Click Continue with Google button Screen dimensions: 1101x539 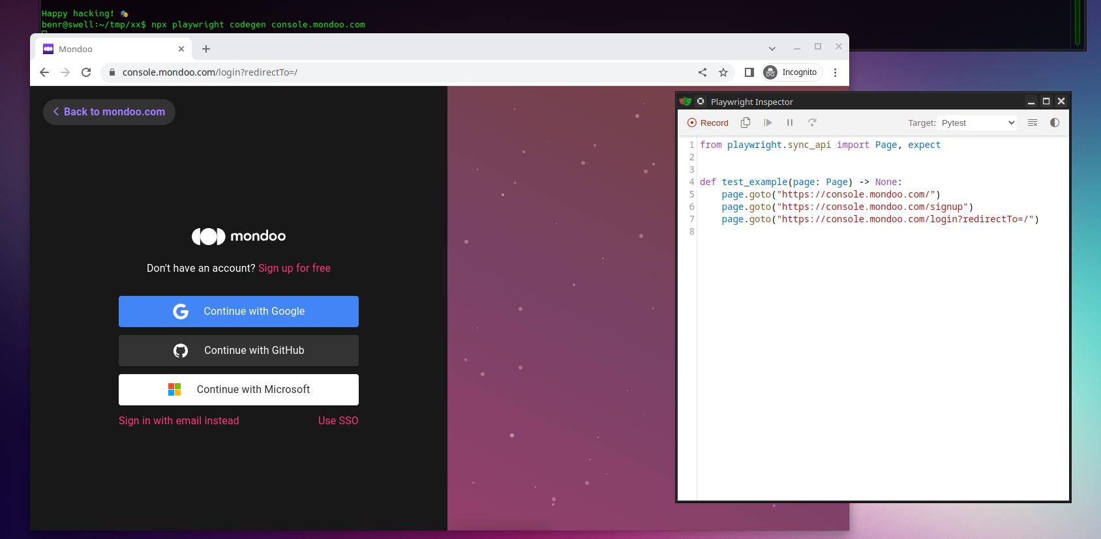239,312
